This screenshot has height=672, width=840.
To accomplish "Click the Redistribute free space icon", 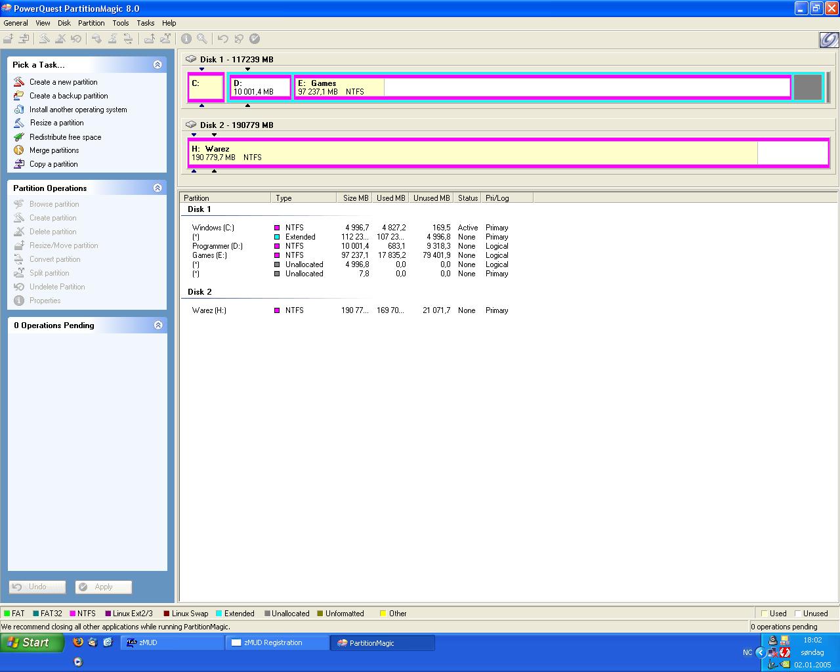I will (x=18, y=137).
